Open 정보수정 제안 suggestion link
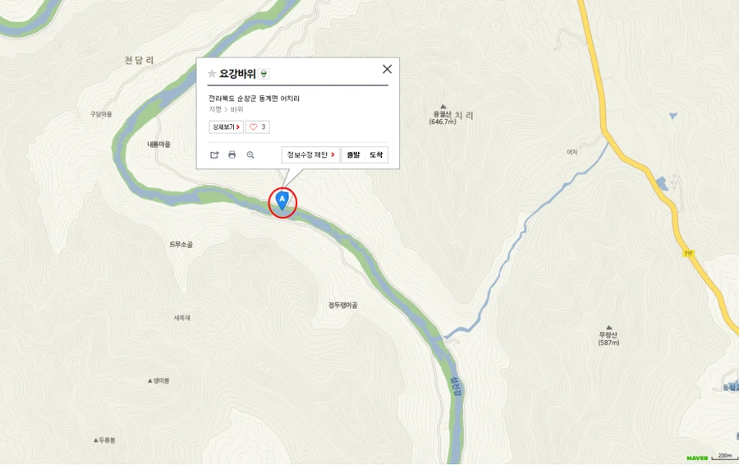Viewport: 739px width, 465px height. 310,154
